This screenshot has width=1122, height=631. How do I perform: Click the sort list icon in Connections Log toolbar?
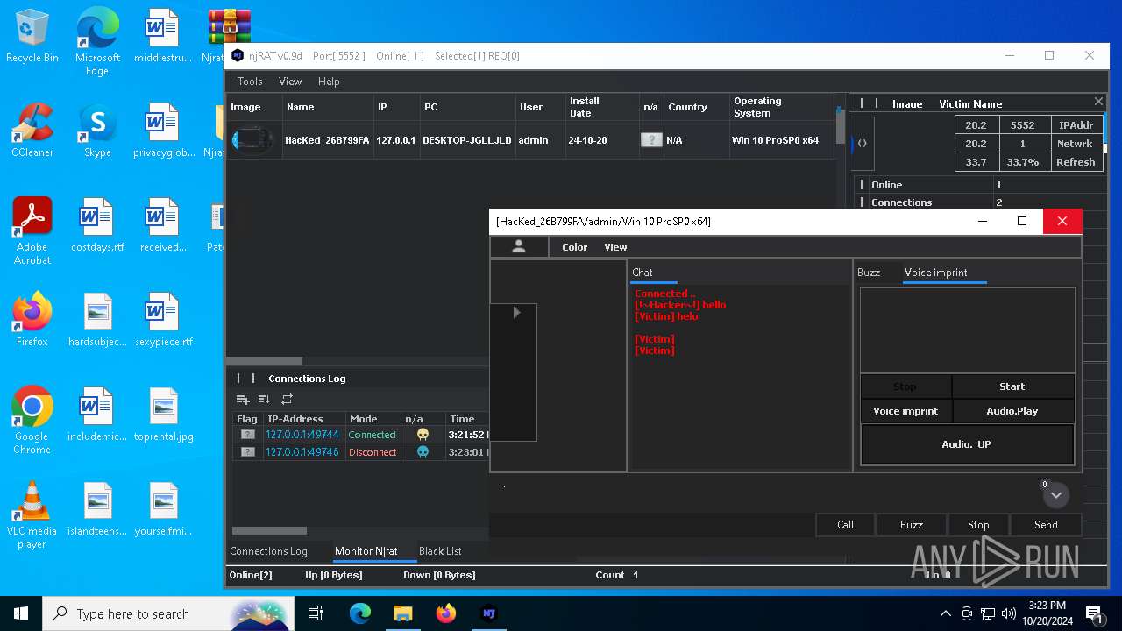264,400
